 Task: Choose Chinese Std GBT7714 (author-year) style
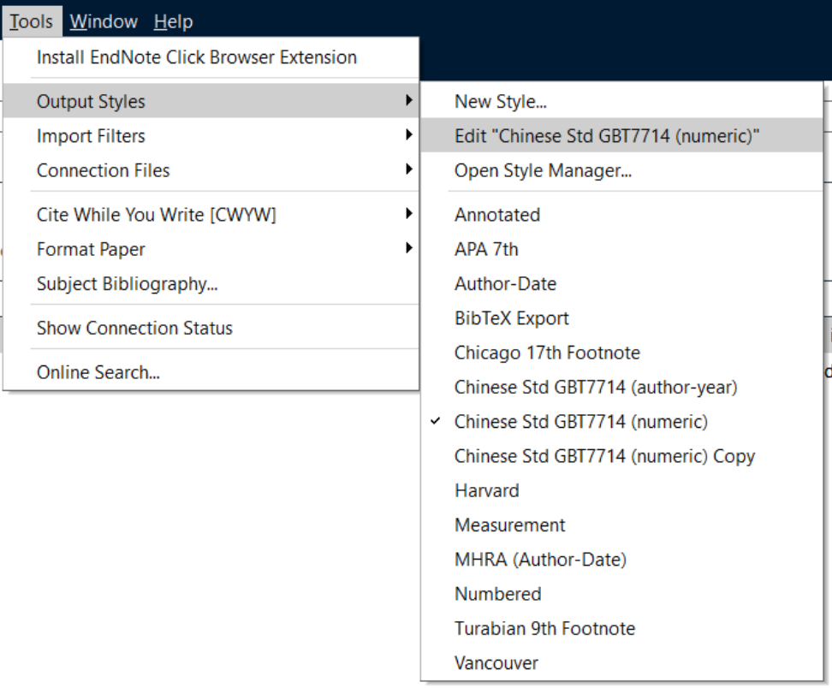[x=622, y=388]
